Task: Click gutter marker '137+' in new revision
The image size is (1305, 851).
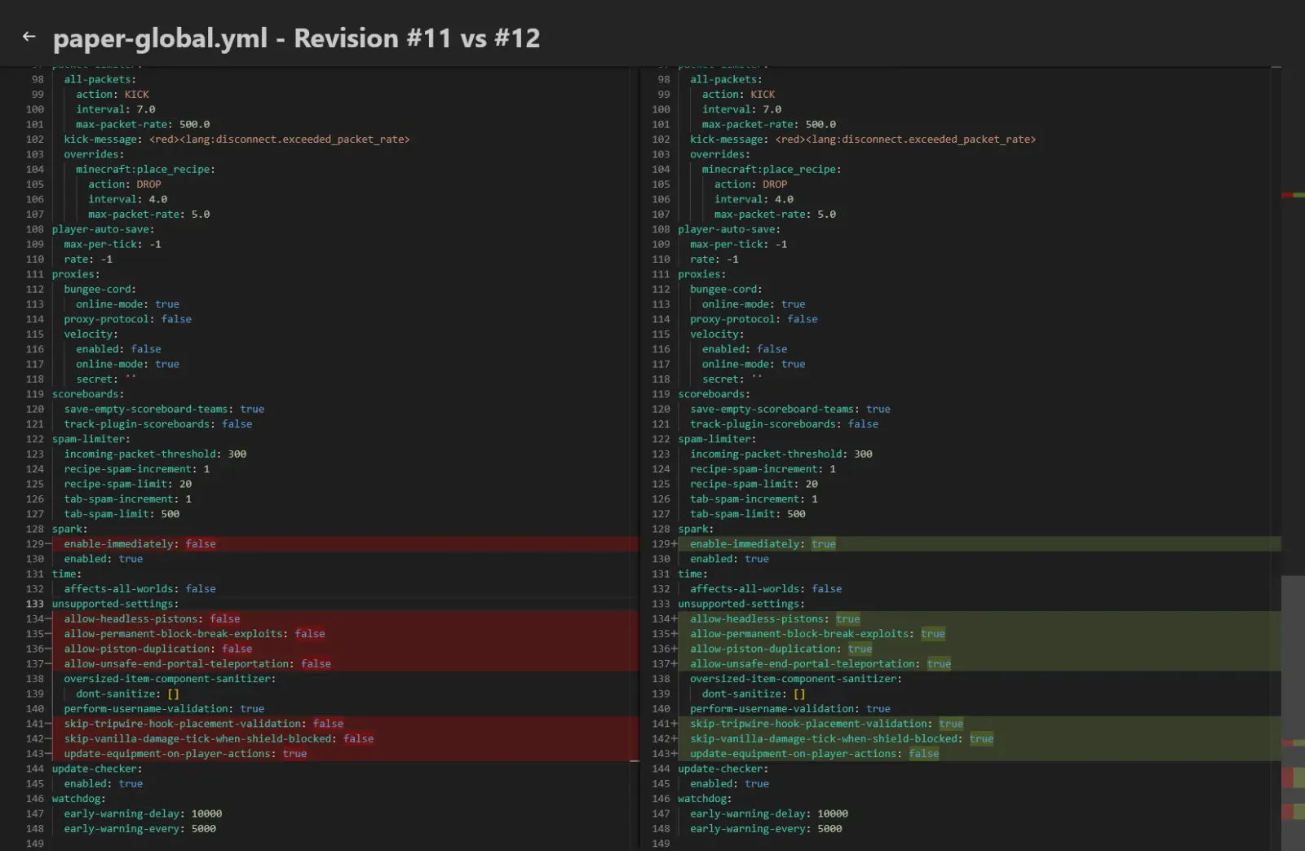Action: pyautogui.click(x=665, y=664)
